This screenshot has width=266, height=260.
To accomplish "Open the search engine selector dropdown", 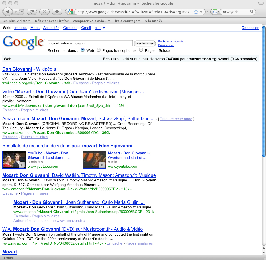I will coord(216,12).
